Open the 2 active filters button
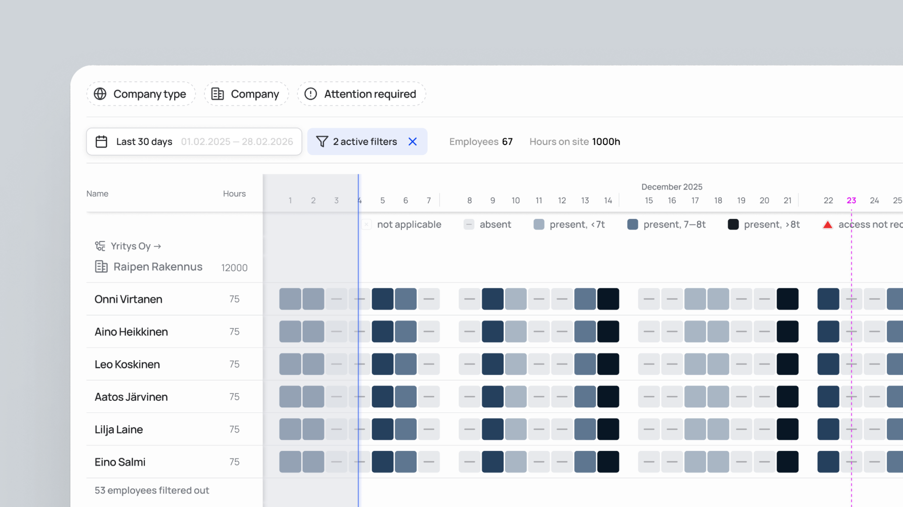The width and height of the screenshot is (903, 507). point(367,142)
